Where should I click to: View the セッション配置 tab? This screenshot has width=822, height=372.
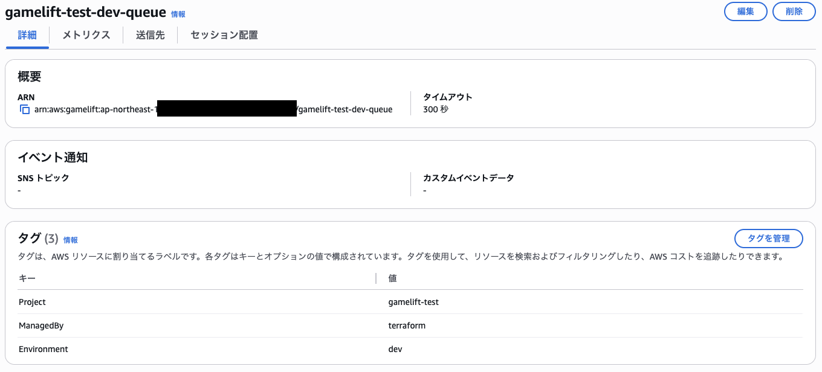click(x=224, y=34)
